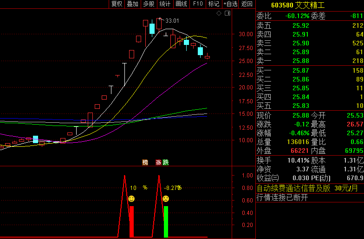This screenshot has height=239, width=364.
Task: Click the 1.00 indicator axis label
Action: pyautogui.click(x=247, y=175)
